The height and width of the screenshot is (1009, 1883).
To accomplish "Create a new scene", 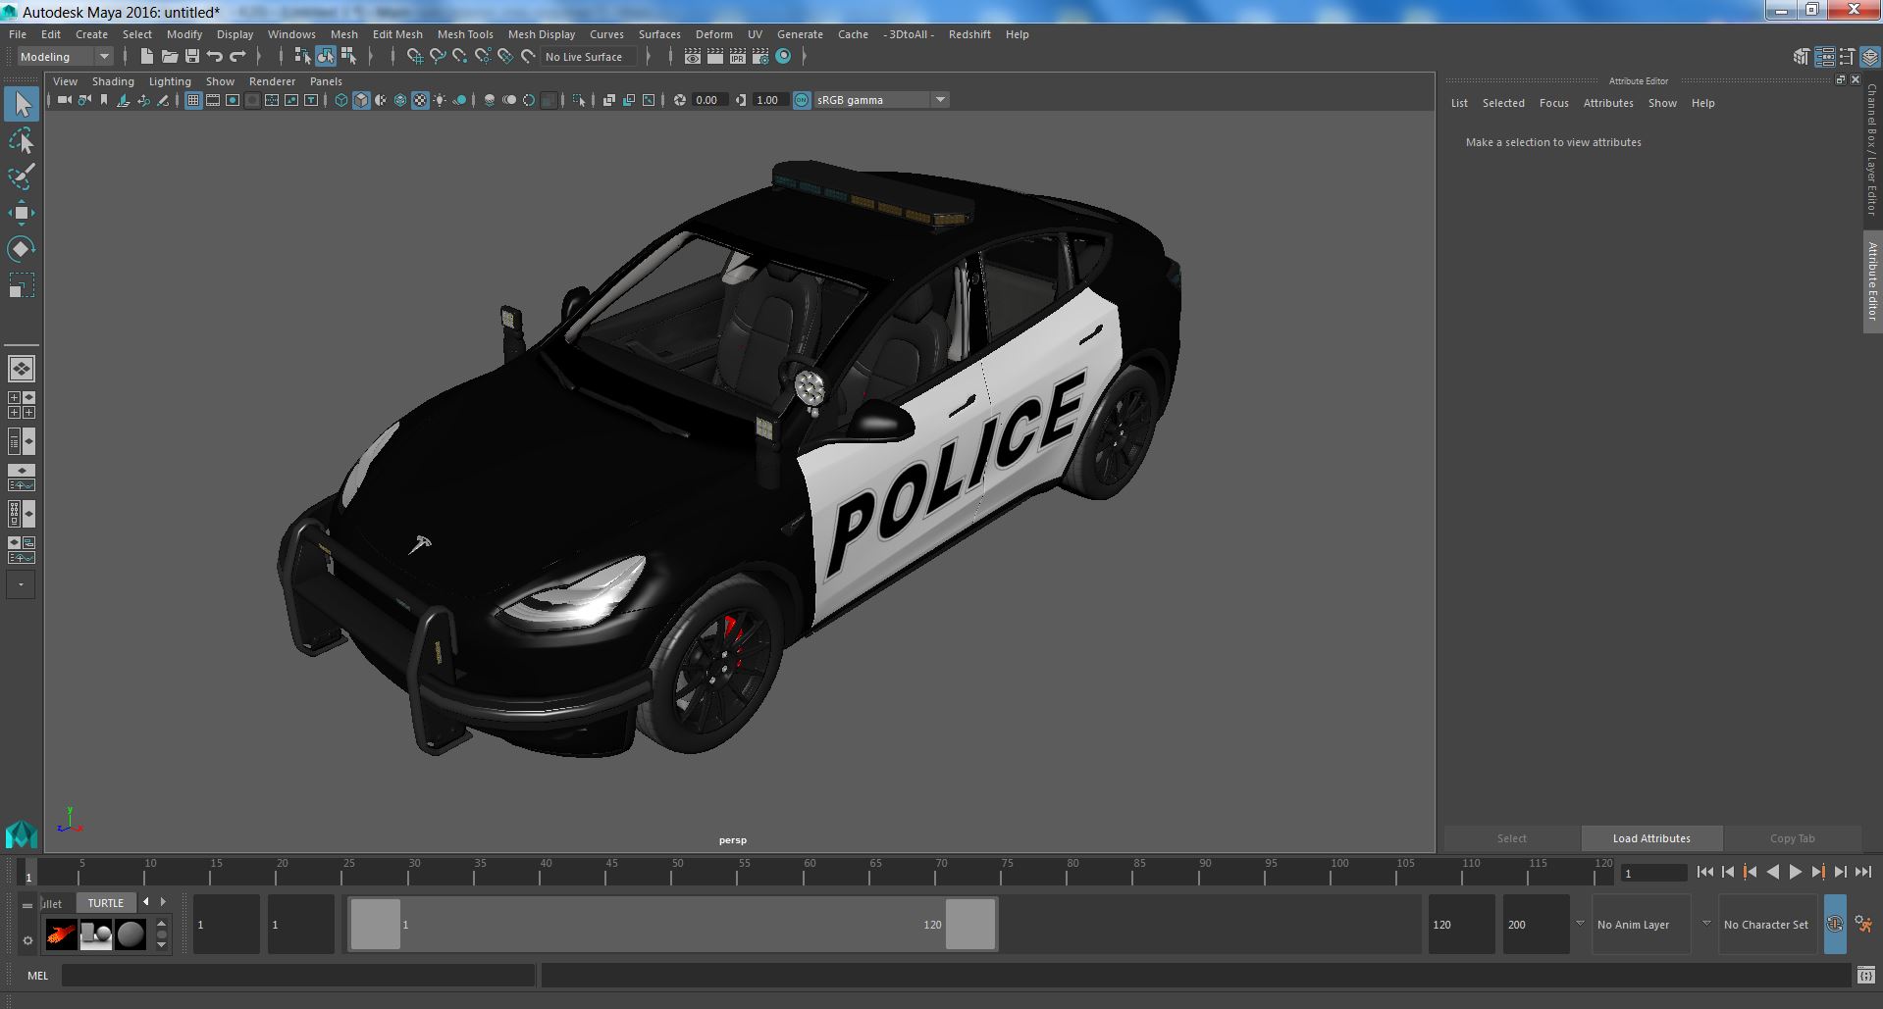I will (x=147, y=57).
